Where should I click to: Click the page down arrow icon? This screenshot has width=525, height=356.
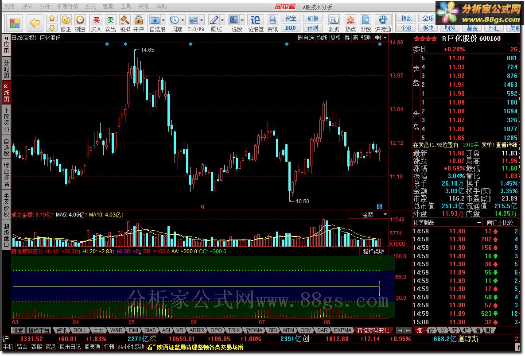pos(51,28)
